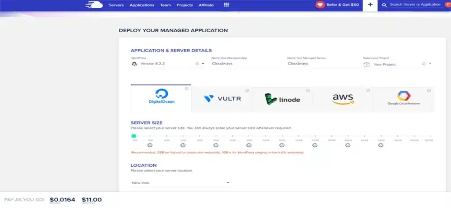Click the folder icon beside Your Project
This screenshot has width=451, height=208.
(x=366, y=65)
